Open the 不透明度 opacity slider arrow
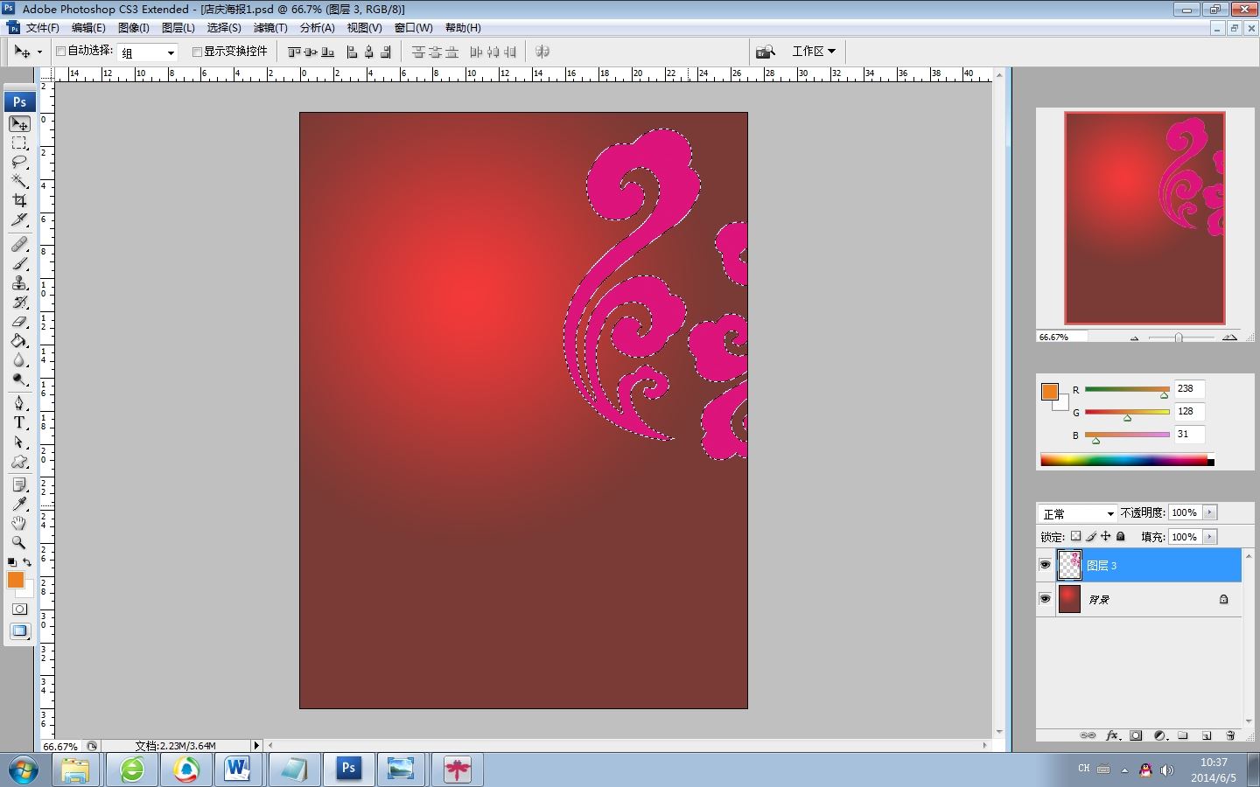 coord(1210,513)
